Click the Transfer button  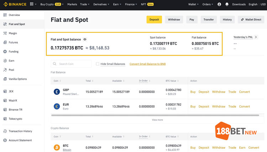tap(209, 20)
